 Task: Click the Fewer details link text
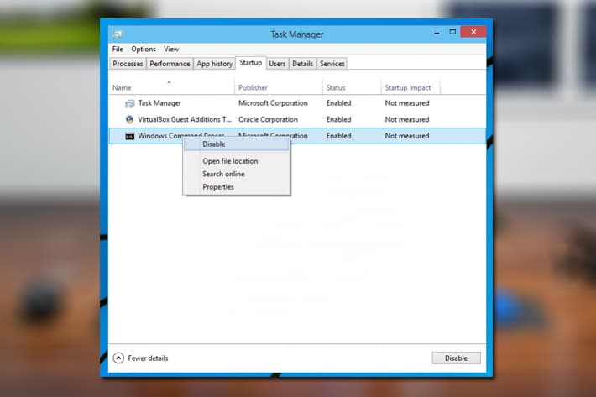click(x=148, y=358)
